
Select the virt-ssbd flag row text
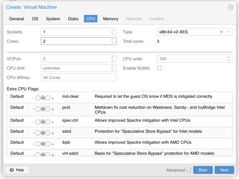click(x=70, y=153)
